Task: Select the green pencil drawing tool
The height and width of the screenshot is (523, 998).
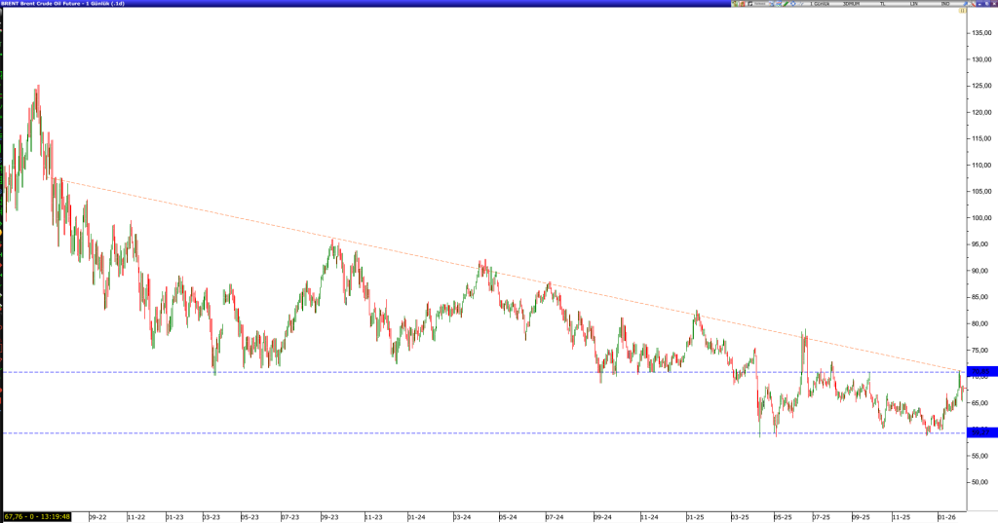Action: [x=786, y=4]
